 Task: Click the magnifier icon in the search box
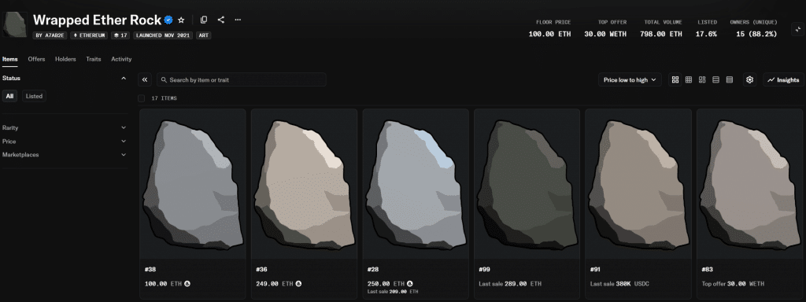point(164,80)
